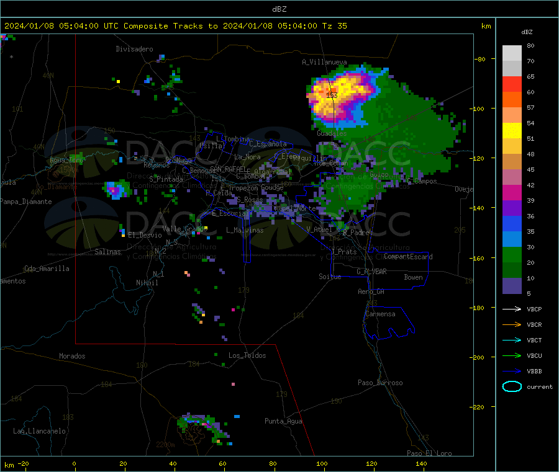Select the light gray swatch between 80 and 70 dBZ
The width and height of the screenshot is (559, 472).
[x=512, y=53]
